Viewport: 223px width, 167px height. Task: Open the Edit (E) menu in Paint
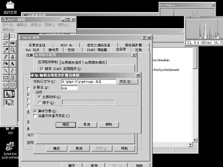pyautogui.click(x=22, y=25)
